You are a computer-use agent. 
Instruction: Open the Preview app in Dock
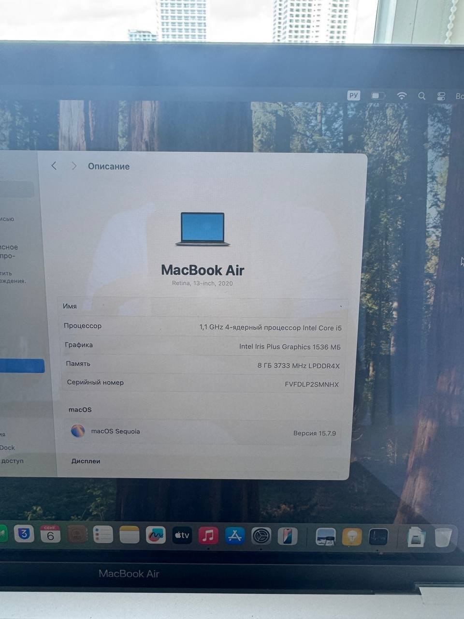click(x=326, y=537)
